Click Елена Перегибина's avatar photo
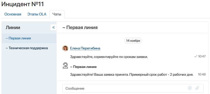This screenshot has height=94, width=210. (65, 48)
